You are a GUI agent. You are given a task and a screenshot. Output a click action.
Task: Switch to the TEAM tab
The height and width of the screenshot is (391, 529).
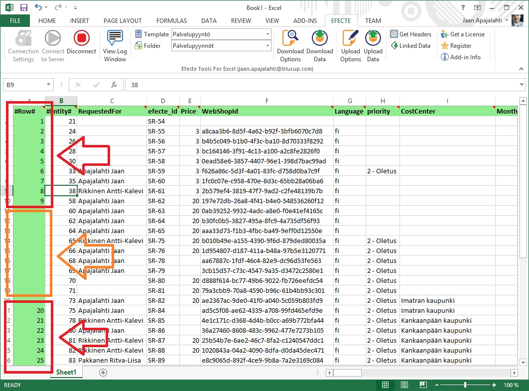(373, 20)
